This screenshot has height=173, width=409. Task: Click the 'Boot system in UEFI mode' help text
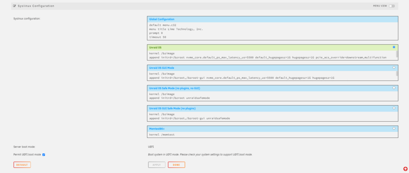200,155
